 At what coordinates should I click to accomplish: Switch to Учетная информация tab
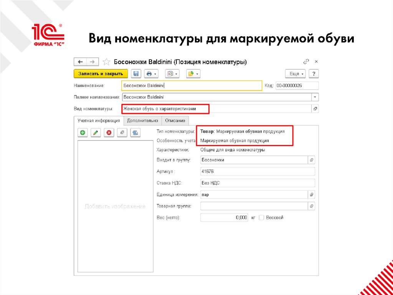[x=99, y=121]
